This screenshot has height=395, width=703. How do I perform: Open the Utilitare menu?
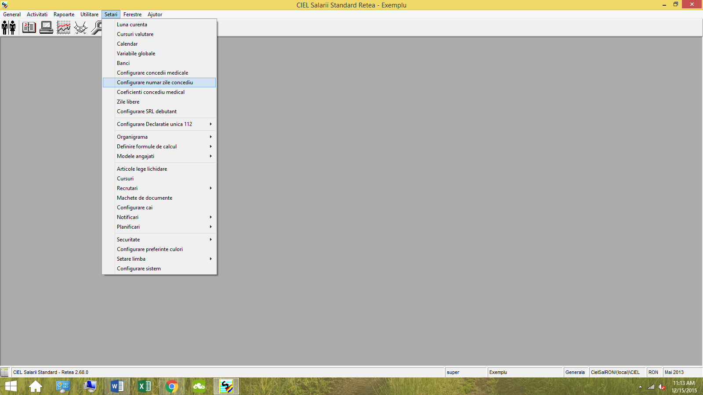[89, 14]
